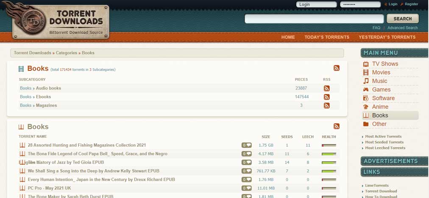Open We Shall Sing a Song torrent
429x198 pixels.
coord(94,171)
